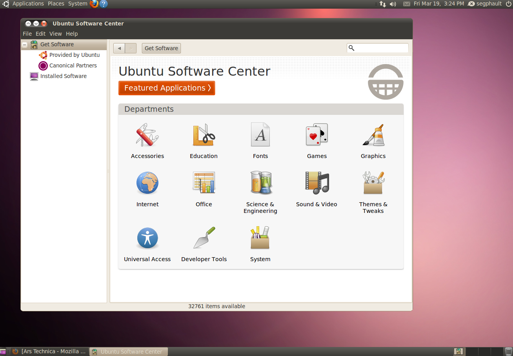
Task: Click Ubuntu Software Center taskbar button
Action: click(129, 352)
